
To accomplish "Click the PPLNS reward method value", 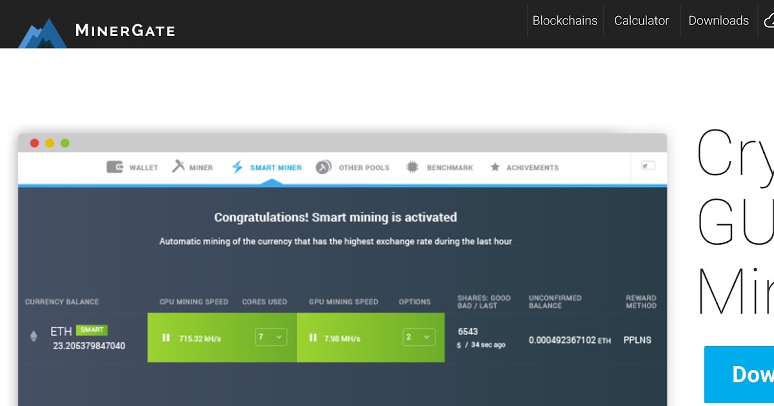I will click(637, 340).
